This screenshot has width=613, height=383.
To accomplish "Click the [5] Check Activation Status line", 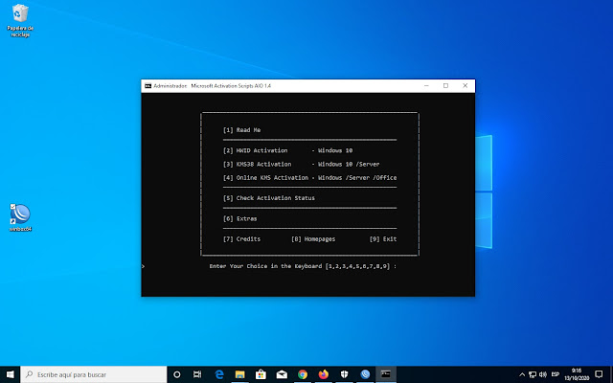I will tap(269, 198).
